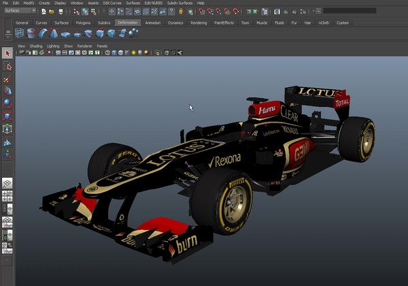The image size is (408, 286).
Task: Open the Edit Curves menu
Action: point(112,3)
